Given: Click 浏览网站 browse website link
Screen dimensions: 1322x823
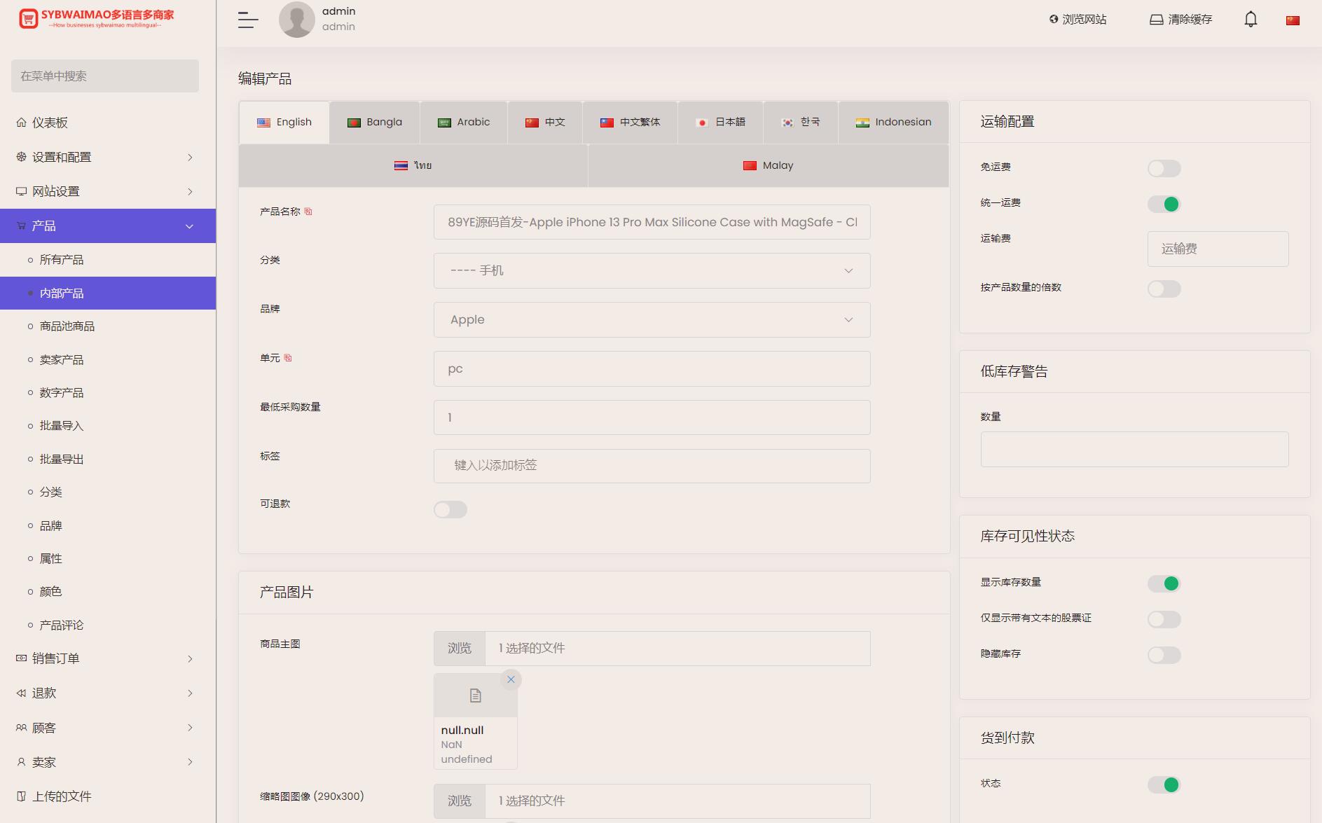Looking at the screenshot, I should pos(1078,20).
